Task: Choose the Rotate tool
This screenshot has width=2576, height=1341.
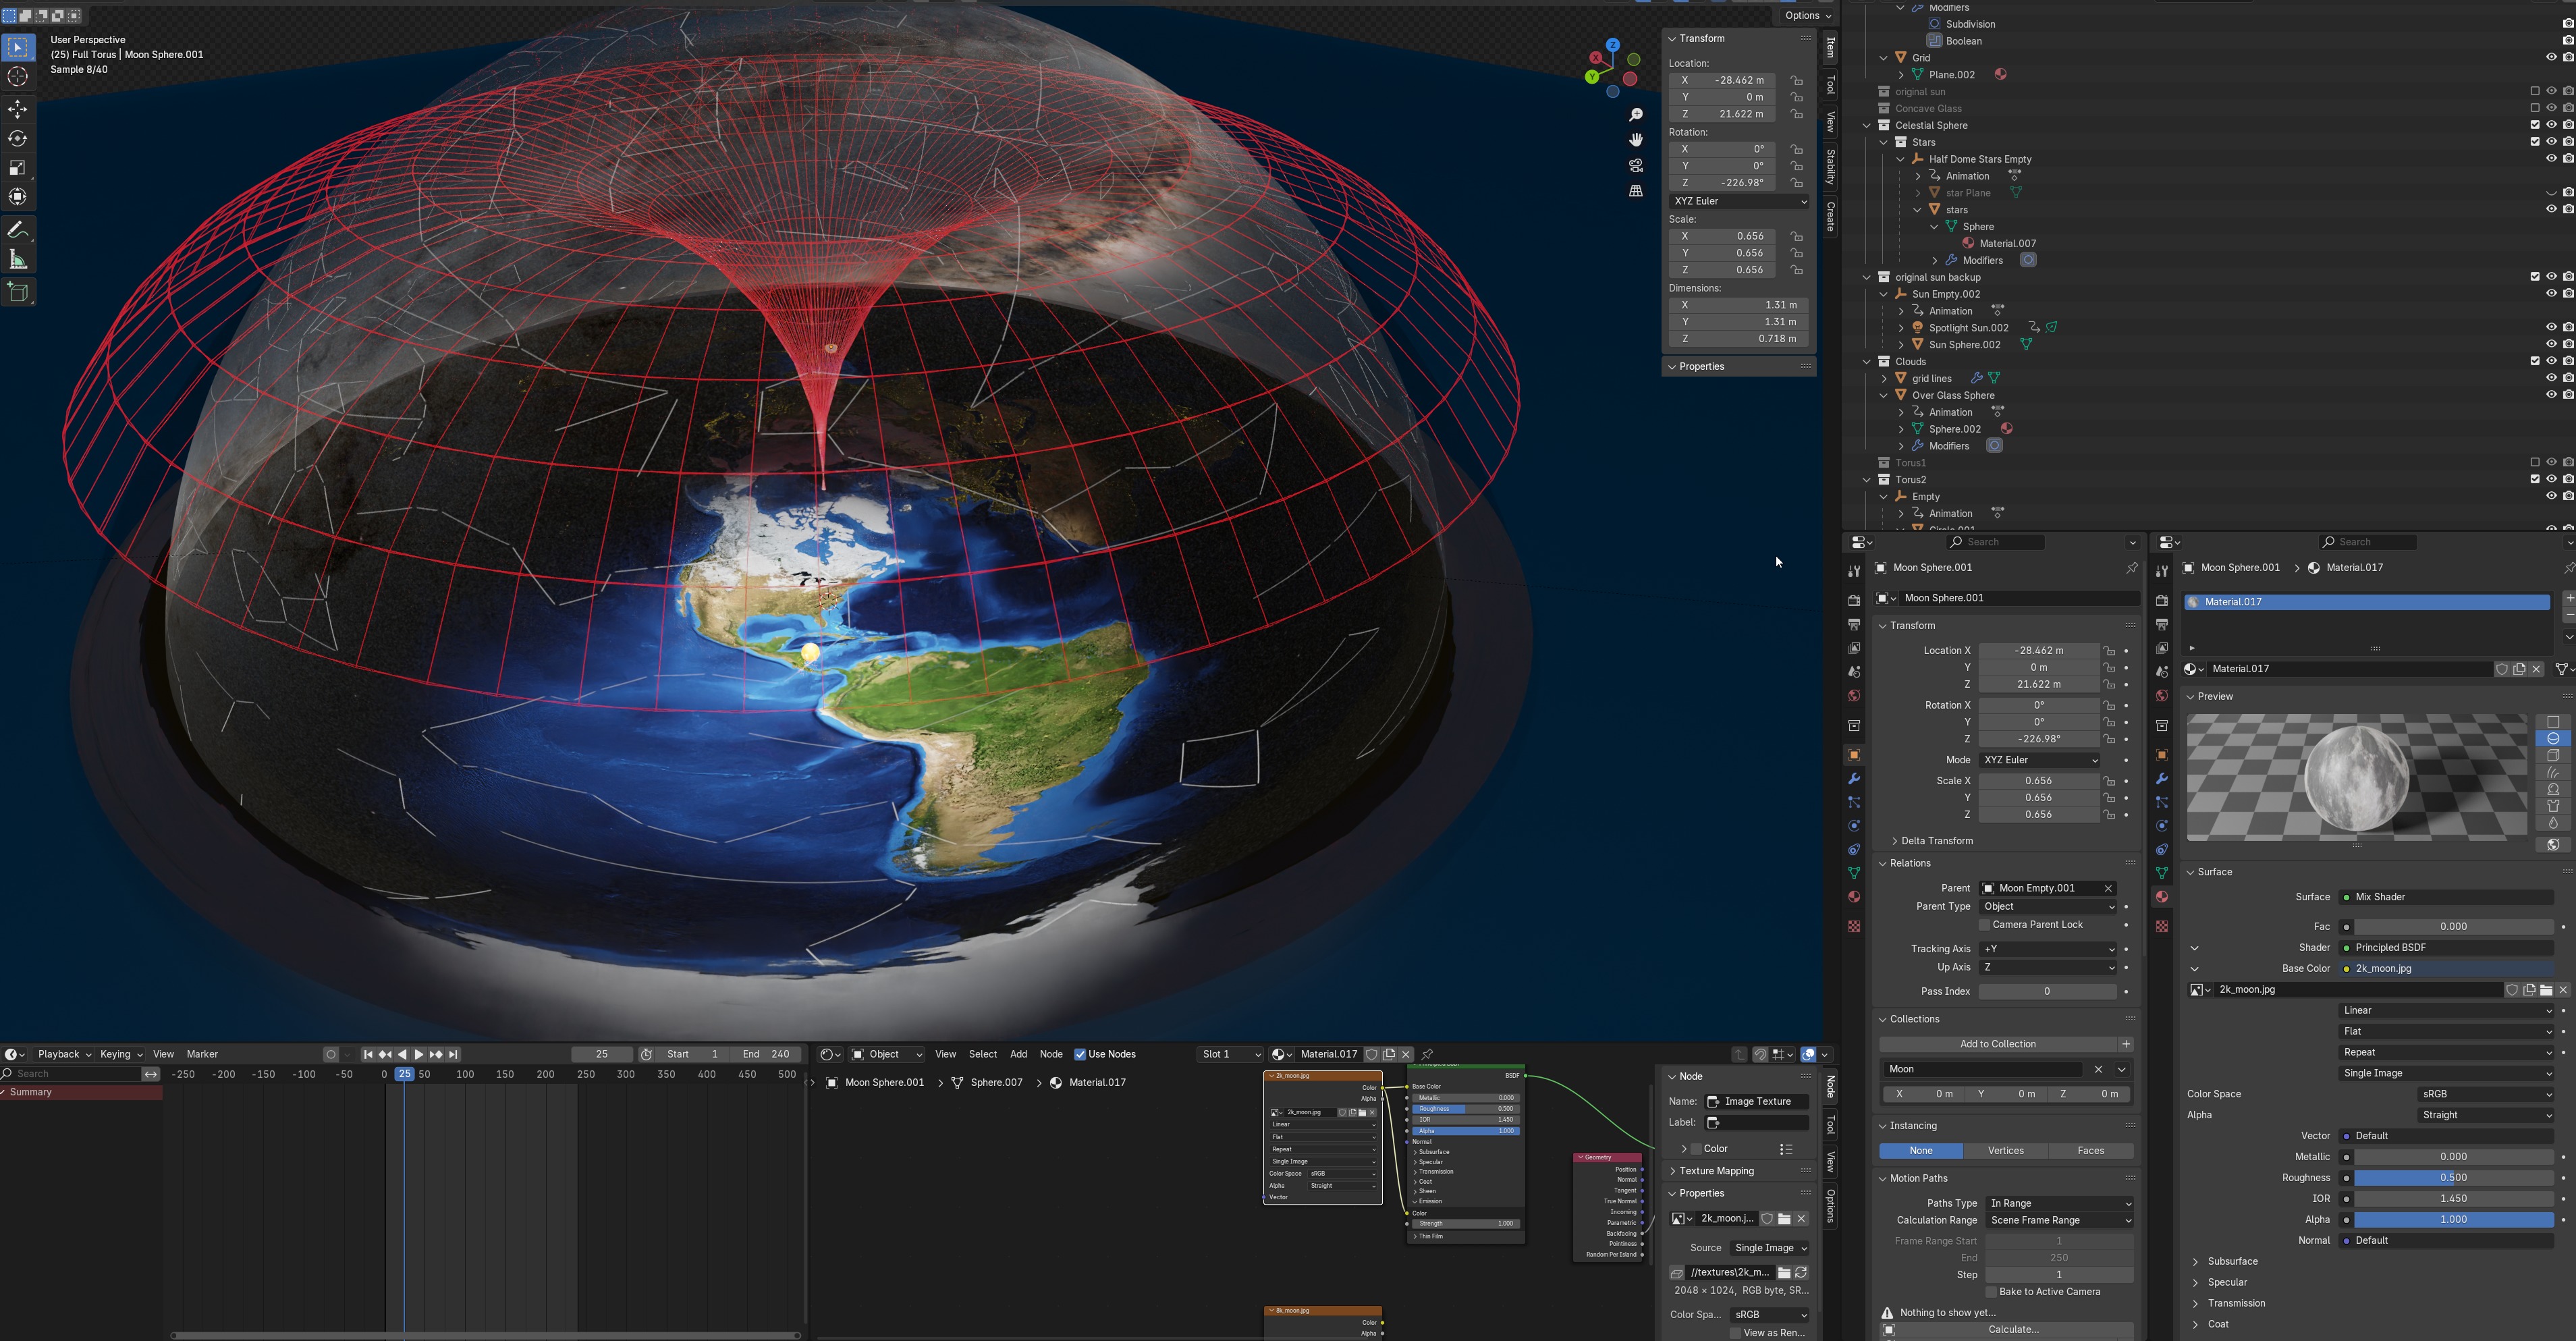Action: click(18, 139)
